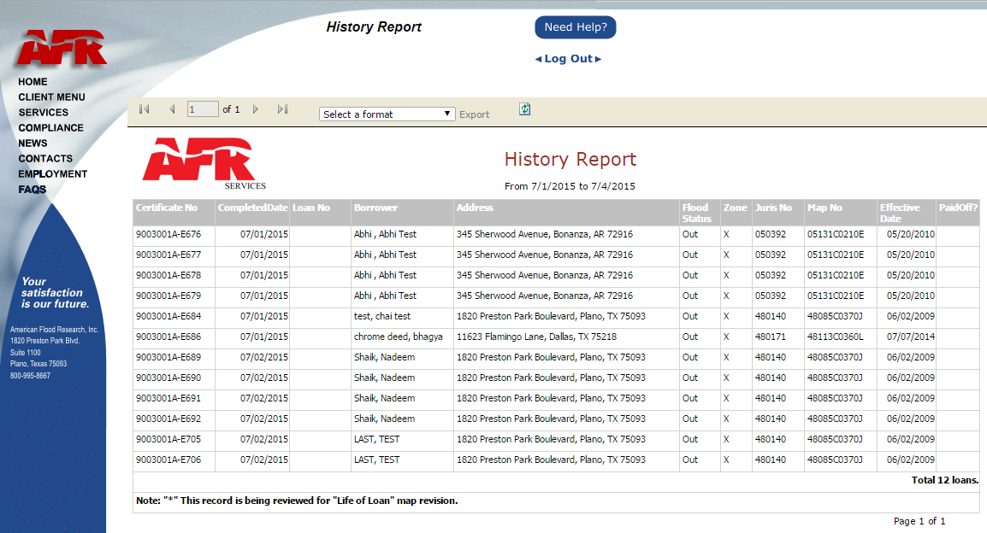
Task: Go to SERVICES in sidebar
Action: click(x=44, y=113)
